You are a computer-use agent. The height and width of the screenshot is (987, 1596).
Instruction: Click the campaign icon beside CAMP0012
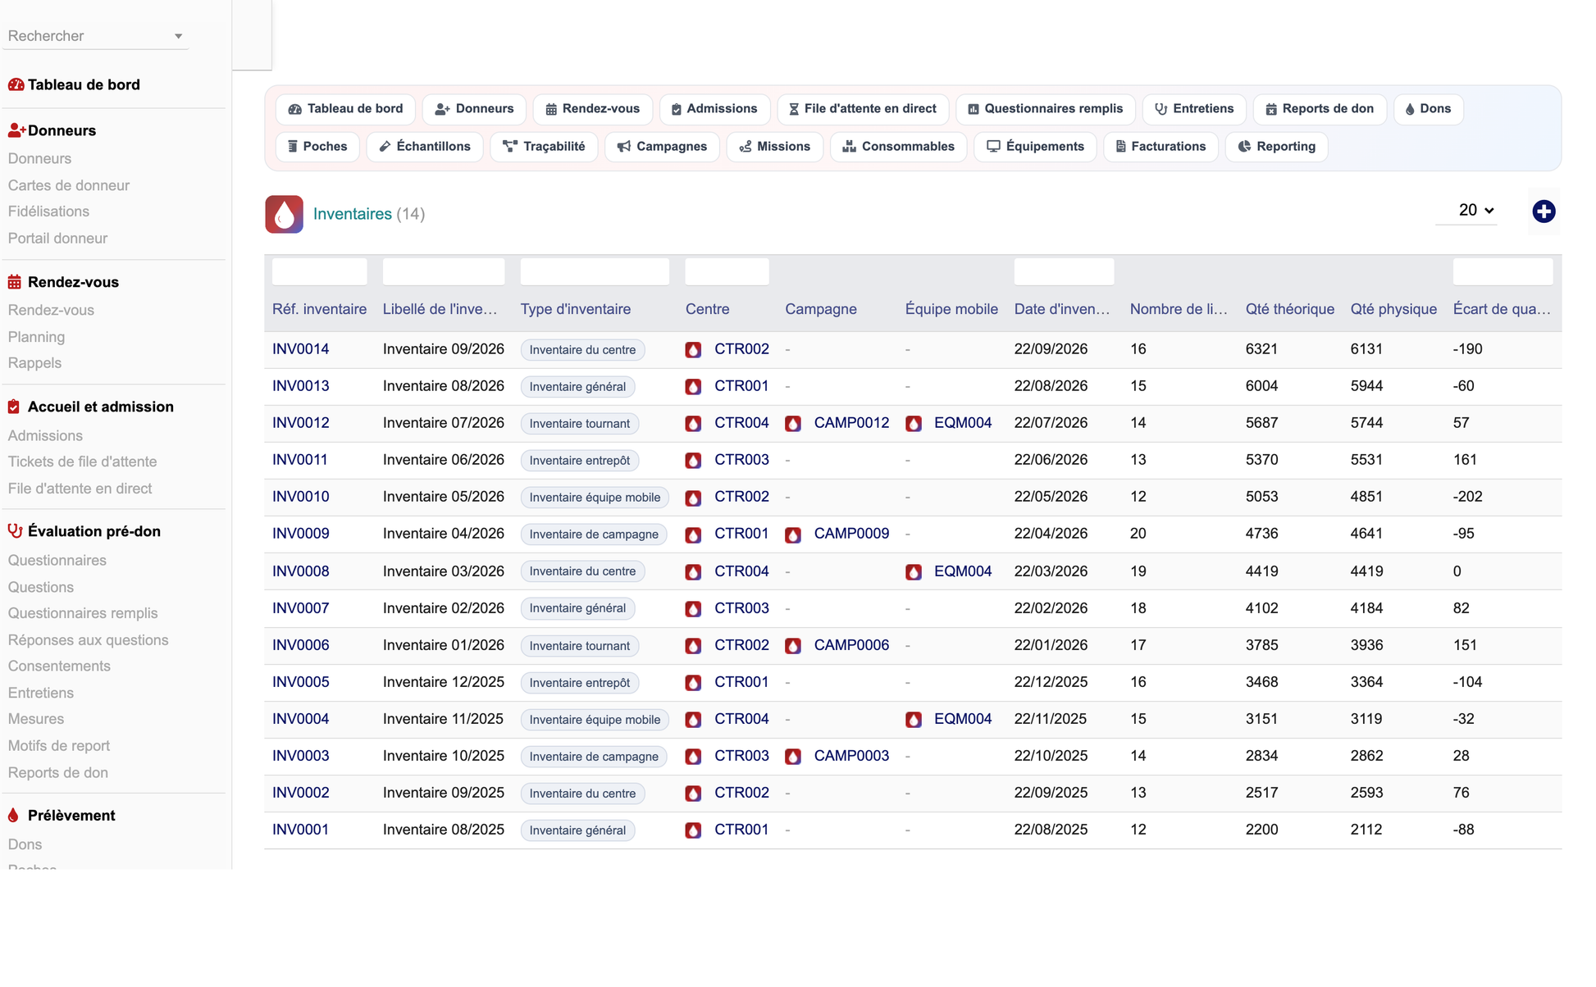(792, 424)
